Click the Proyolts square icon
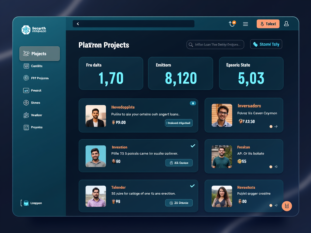311x233 pixels. point(26,127)
